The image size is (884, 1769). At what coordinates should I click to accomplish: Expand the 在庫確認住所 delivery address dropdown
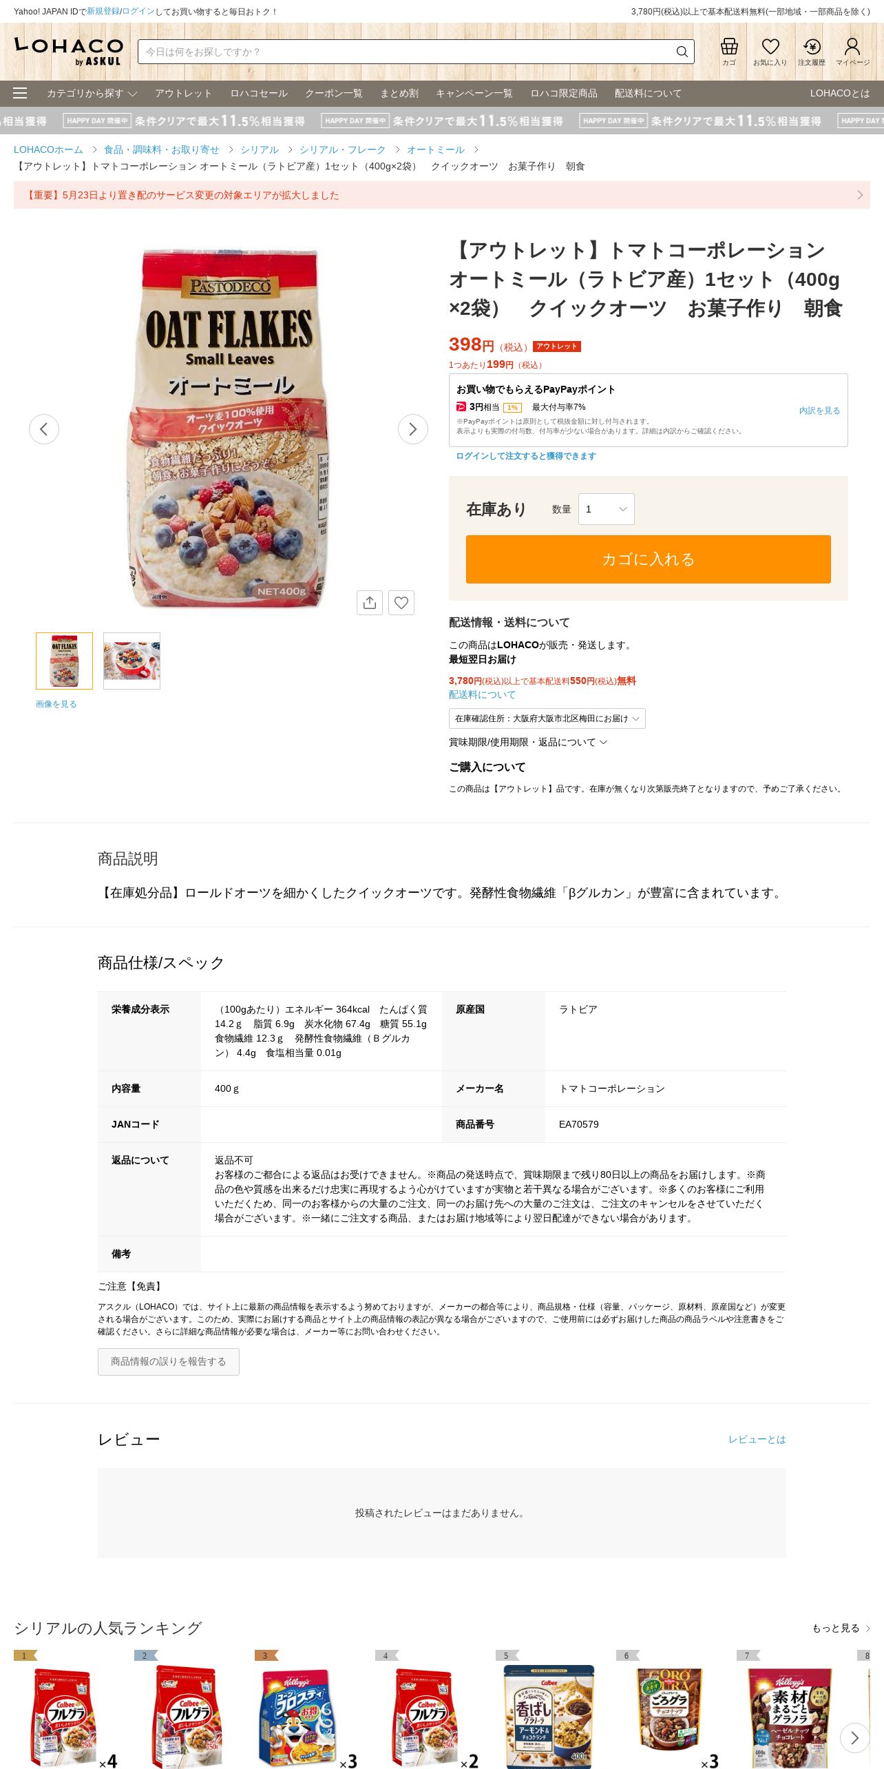[547, 718]
